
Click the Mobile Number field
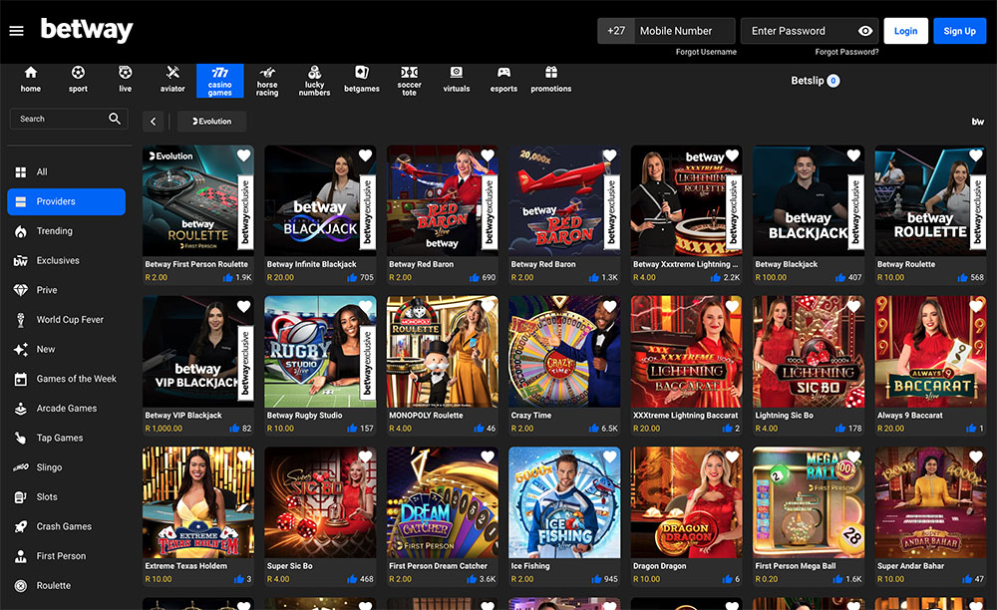click(x=684, y=31)
